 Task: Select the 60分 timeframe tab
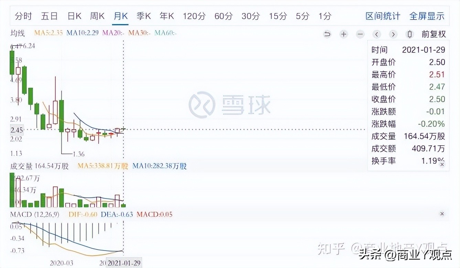coord(223,16)
